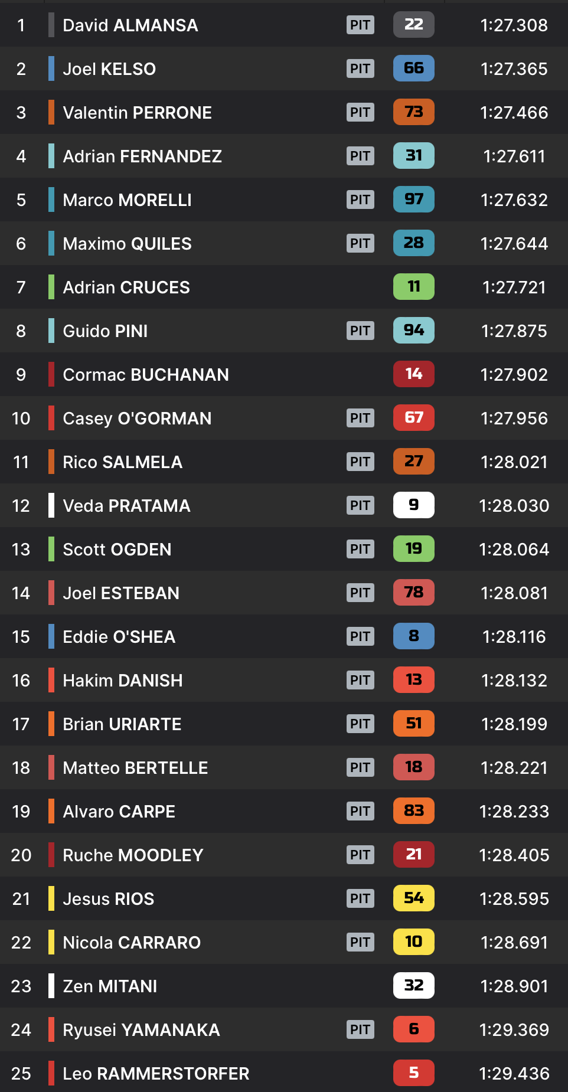Click Cormac BUCHANAN's number 14 badge
The height and width of the screenshot is (1092, 568).
413,374
